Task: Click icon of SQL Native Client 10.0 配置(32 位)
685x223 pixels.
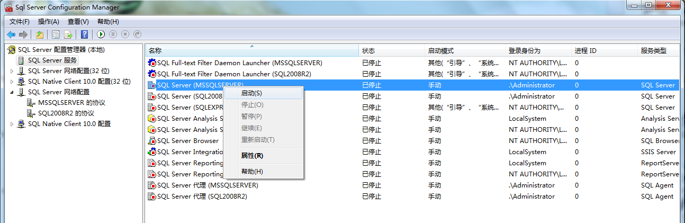Action: click(x=21, y=82)
